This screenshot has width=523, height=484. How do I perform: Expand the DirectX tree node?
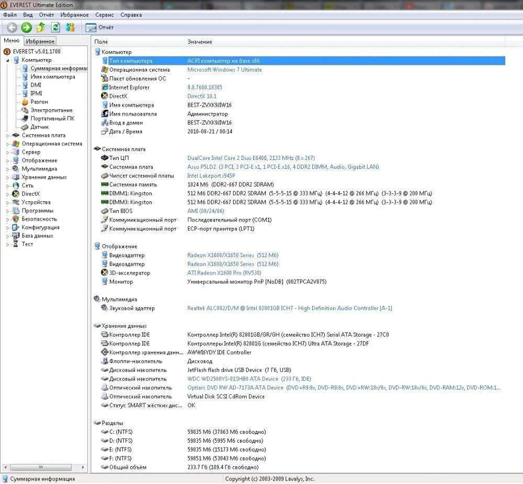point(7,194)
